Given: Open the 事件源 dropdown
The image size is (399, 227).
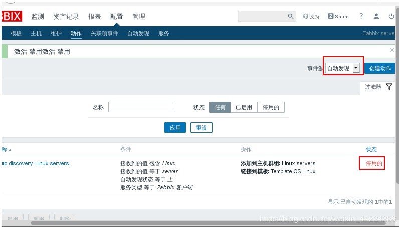Looking at the screenshot, I should 342,68.
